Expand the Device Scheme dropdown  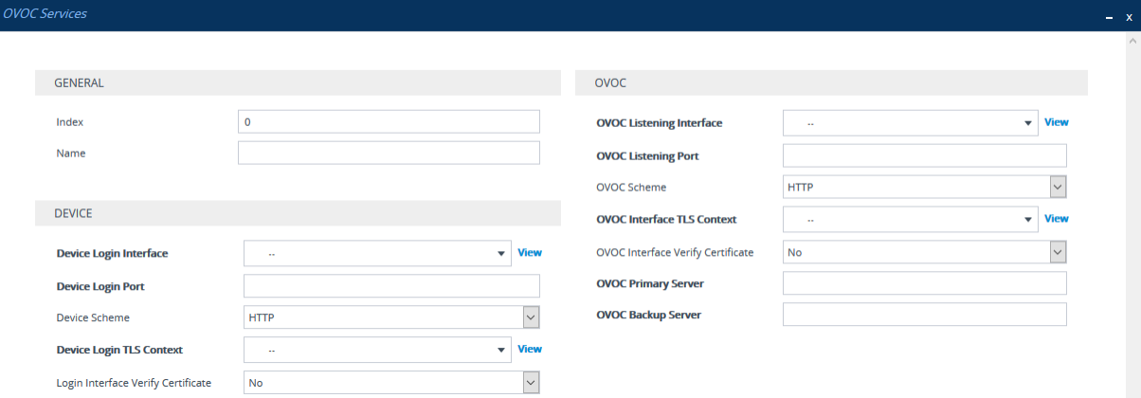pyautogui.click(x=391, y=317)
